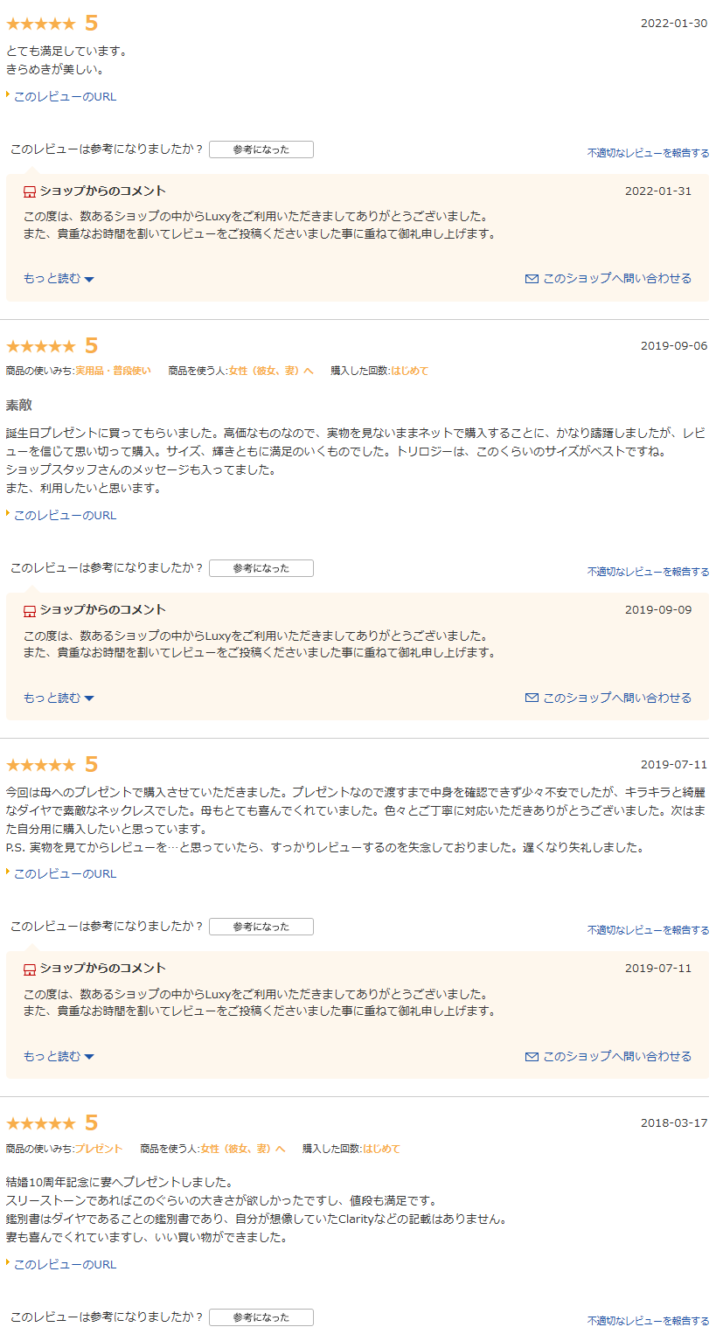This screenshot has width=716, height=1341.
Task: Click envelope icon in 2022-01-31 shop comment
Action: click(532, 279)
